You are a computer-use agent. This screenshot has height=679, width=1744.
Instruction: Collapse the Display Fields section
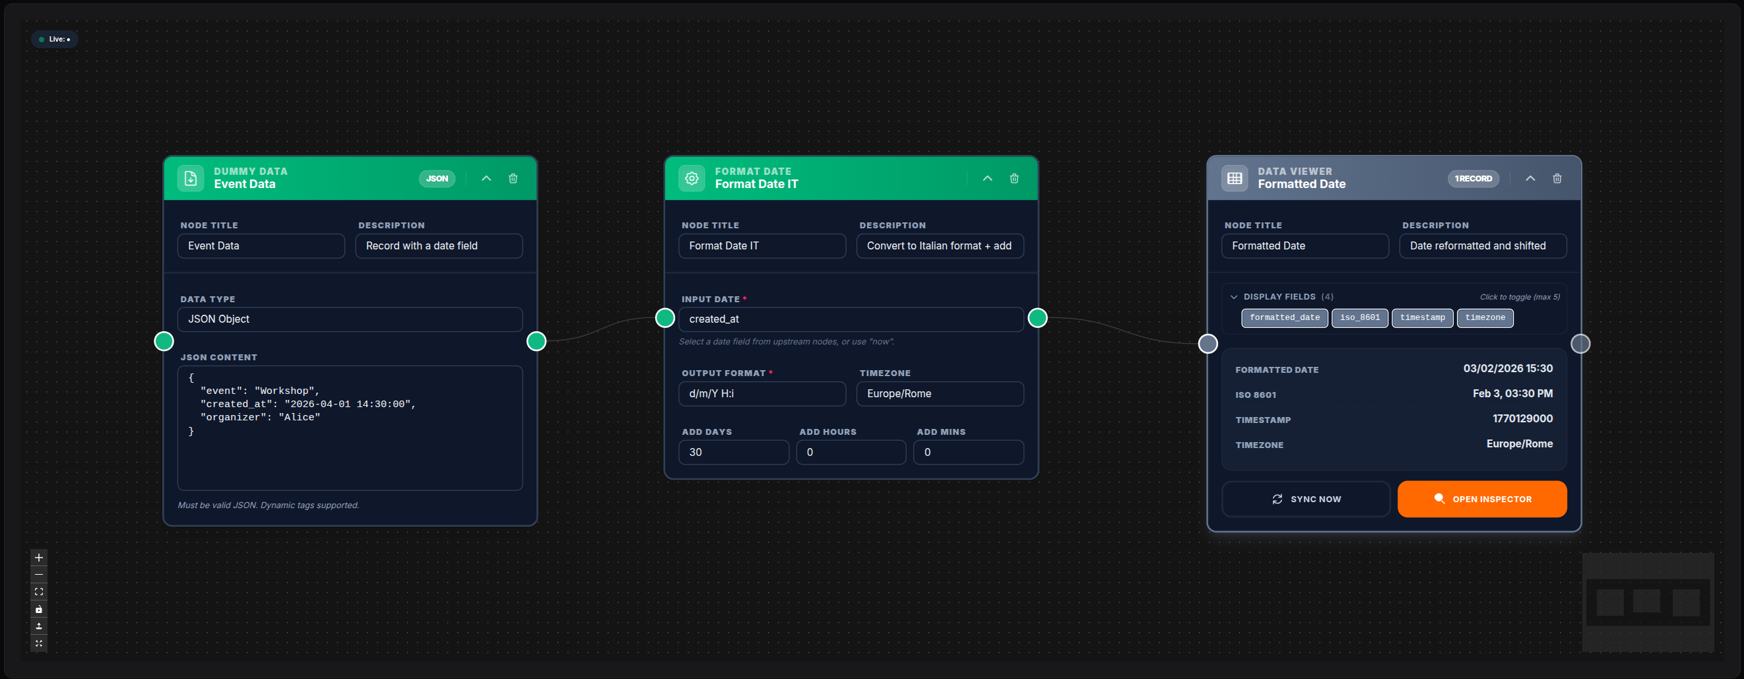pyautogui.click(x=1233, y=296)
